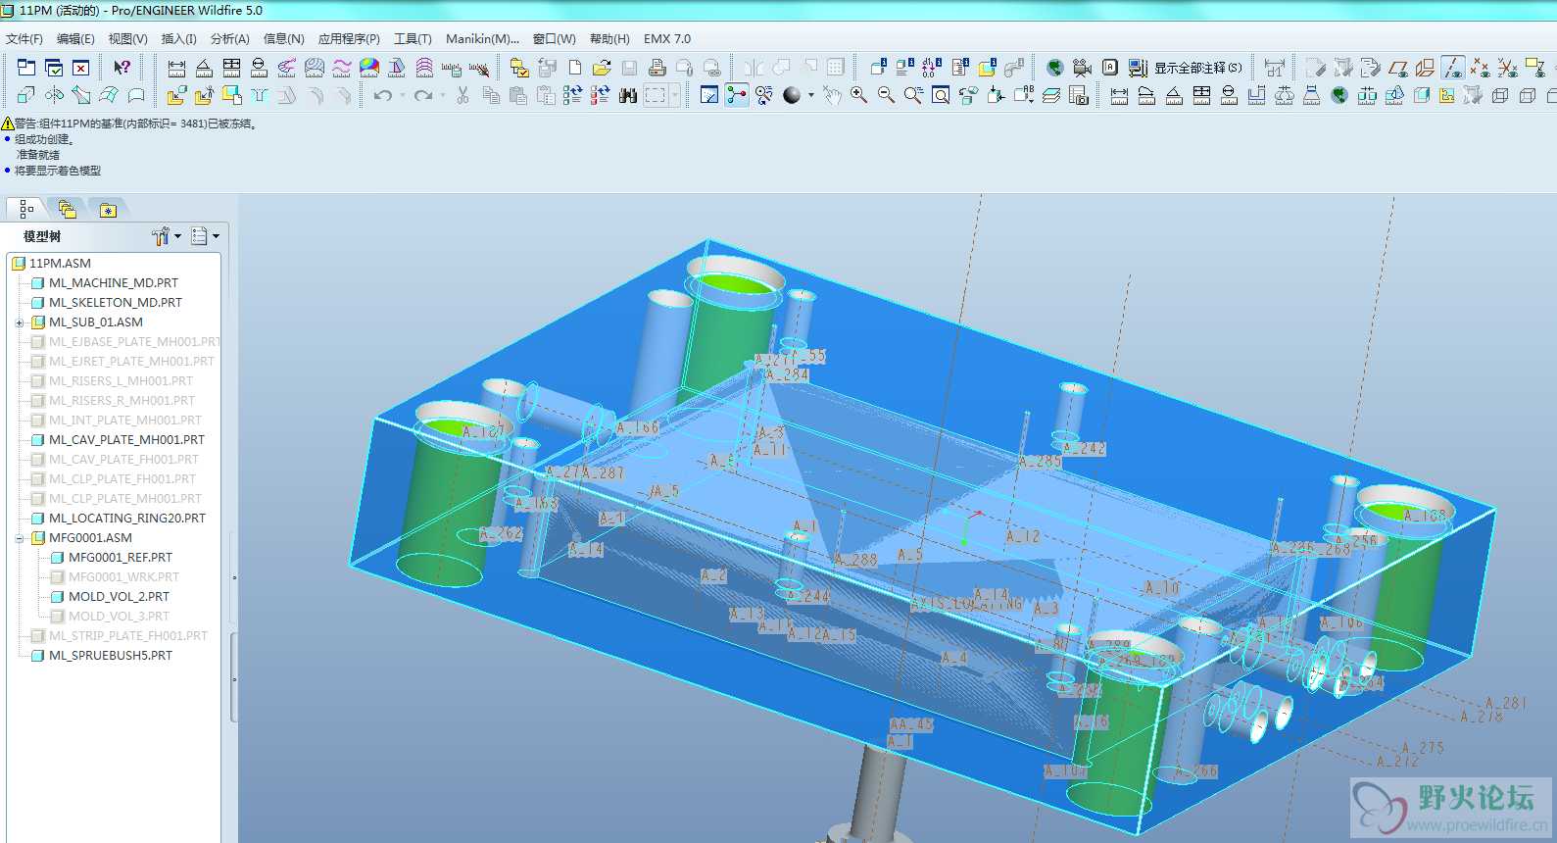
Task: Toggle coordinate system display
Action: point(1508,68)
